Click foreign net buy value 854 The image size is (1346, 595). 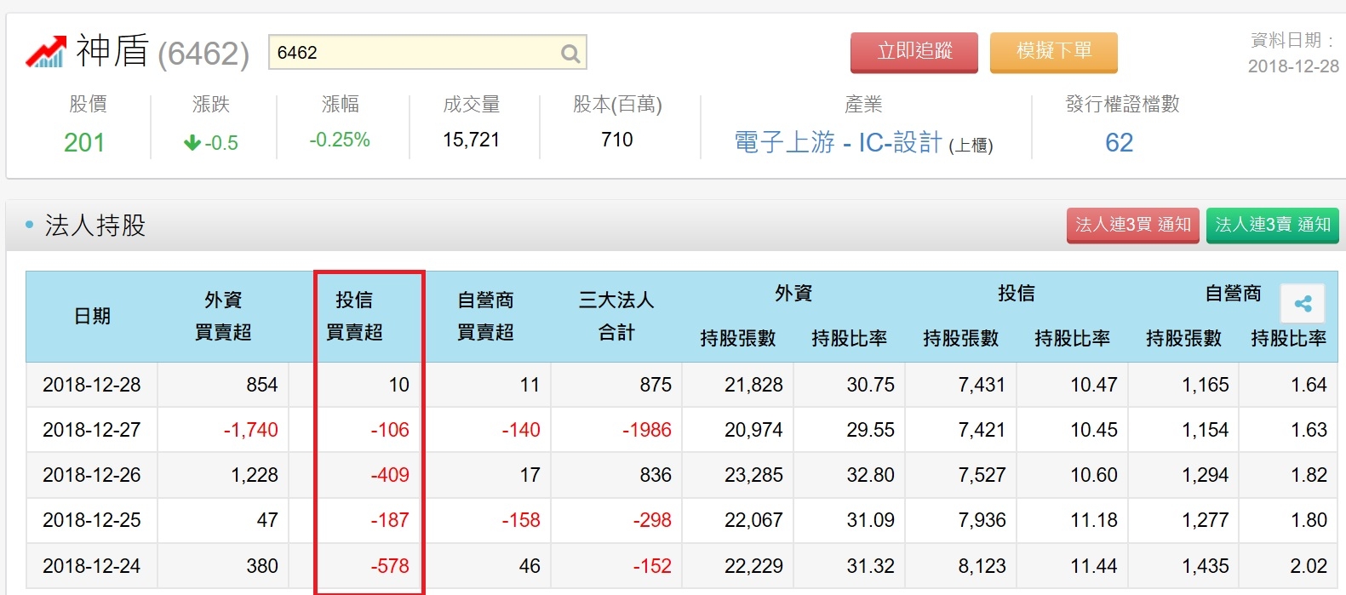coord(262,385)
